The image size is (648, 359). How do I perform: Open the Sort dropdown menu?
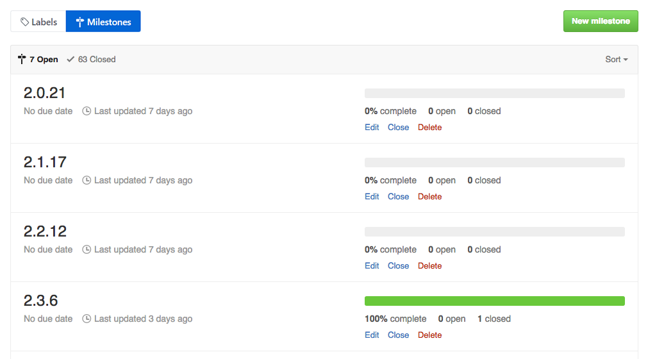click(x=616, y=60)
